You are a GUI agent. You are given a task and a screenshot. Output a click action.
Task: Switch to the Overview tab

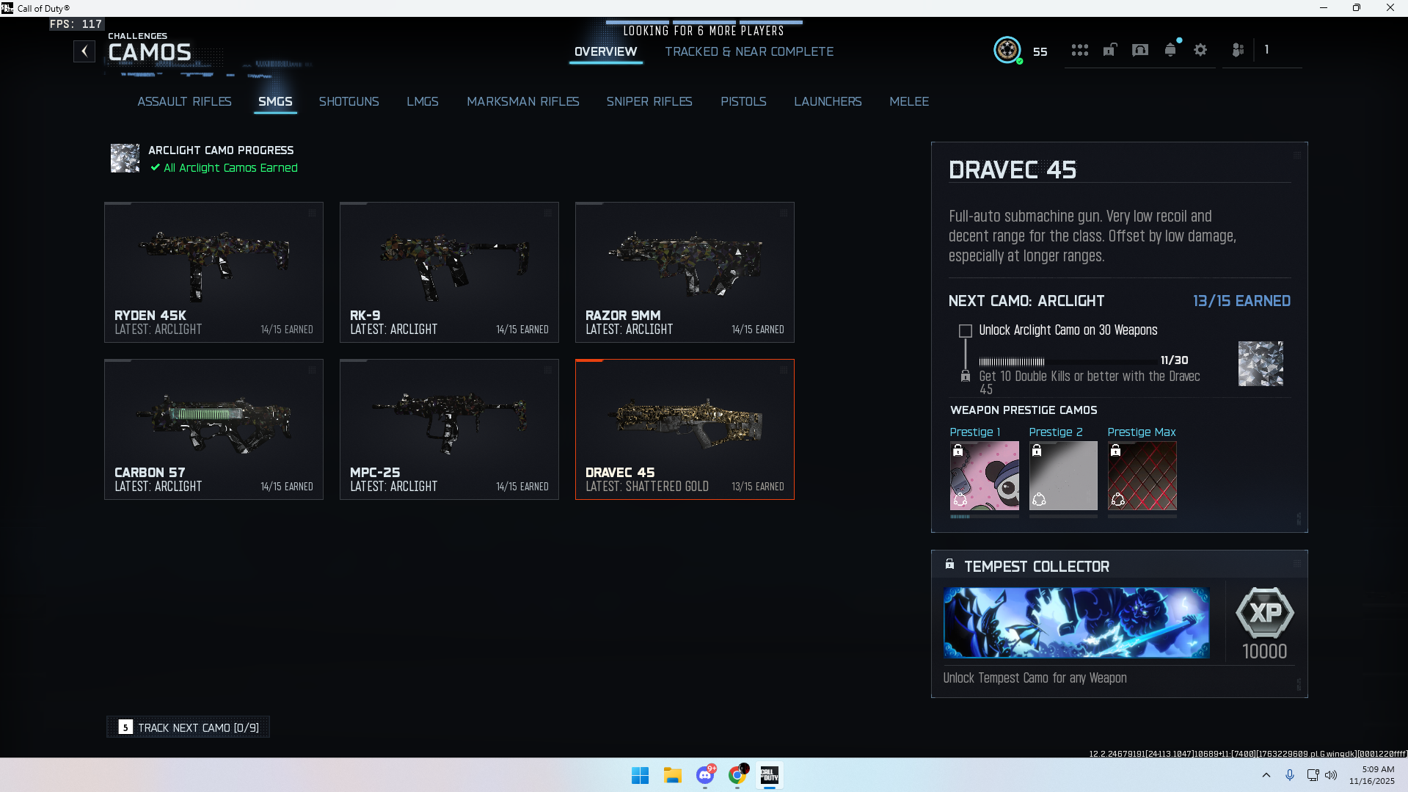606,51
